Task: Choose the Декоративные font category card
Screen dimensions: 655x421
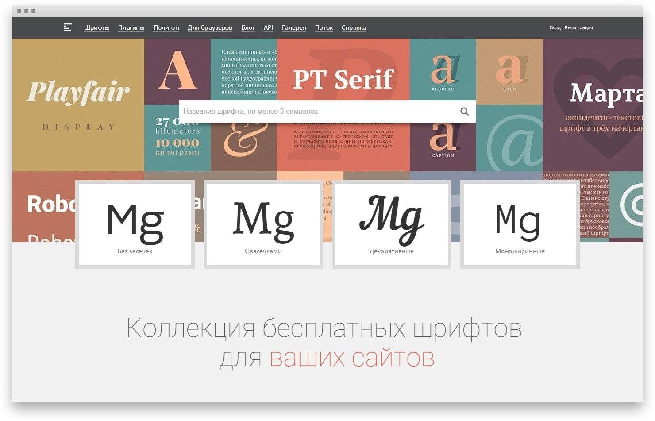Action: pyautogui.click(x=392, y=224)
